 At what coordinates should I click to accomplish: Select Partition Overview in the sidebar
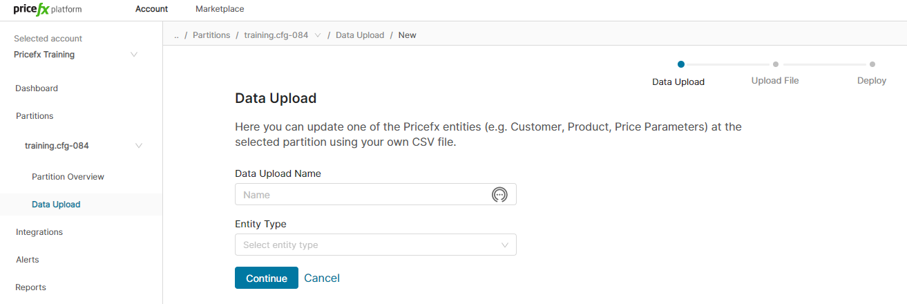[x=68, y=177]
